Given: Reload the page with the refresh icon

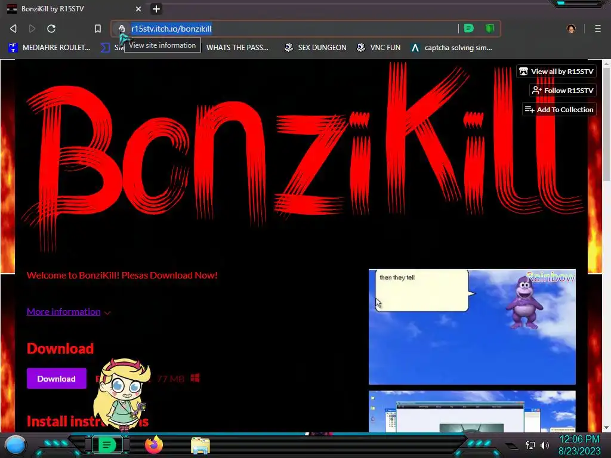Looking at the screenshot, I should tap(51, 29).
